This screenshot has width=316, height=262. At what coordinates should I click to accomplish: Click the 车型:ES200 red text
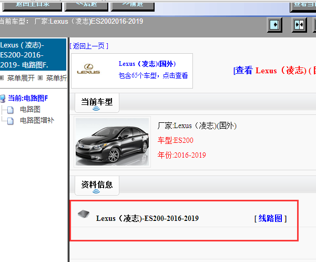pos(175,140)
